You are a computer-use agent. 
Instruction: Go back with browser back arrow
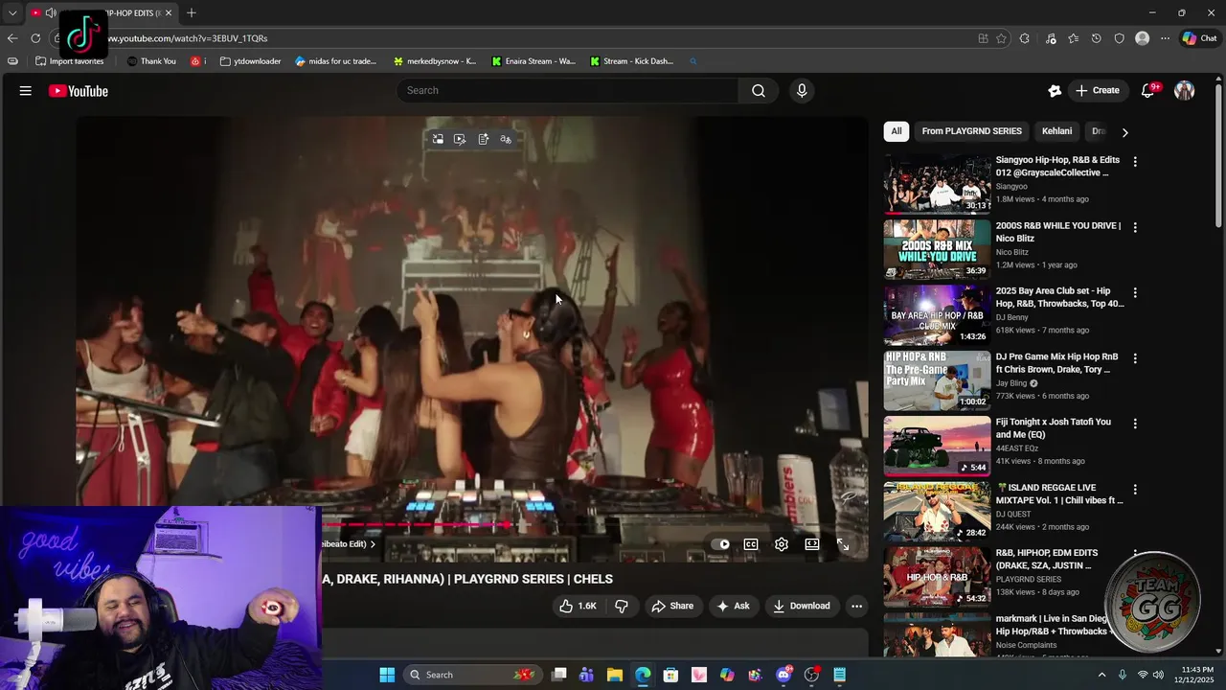(12, 38)
